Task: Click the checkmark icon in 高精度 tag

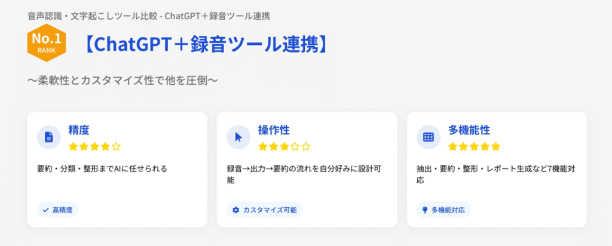Action: 45,210
